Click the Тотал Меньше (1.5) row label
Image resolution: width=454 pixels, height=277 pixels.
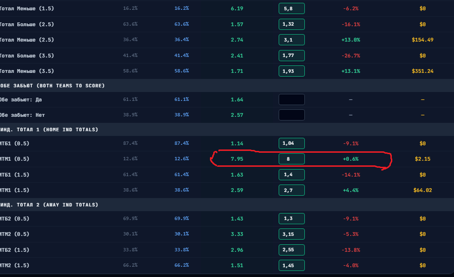[x=27, y=8]
